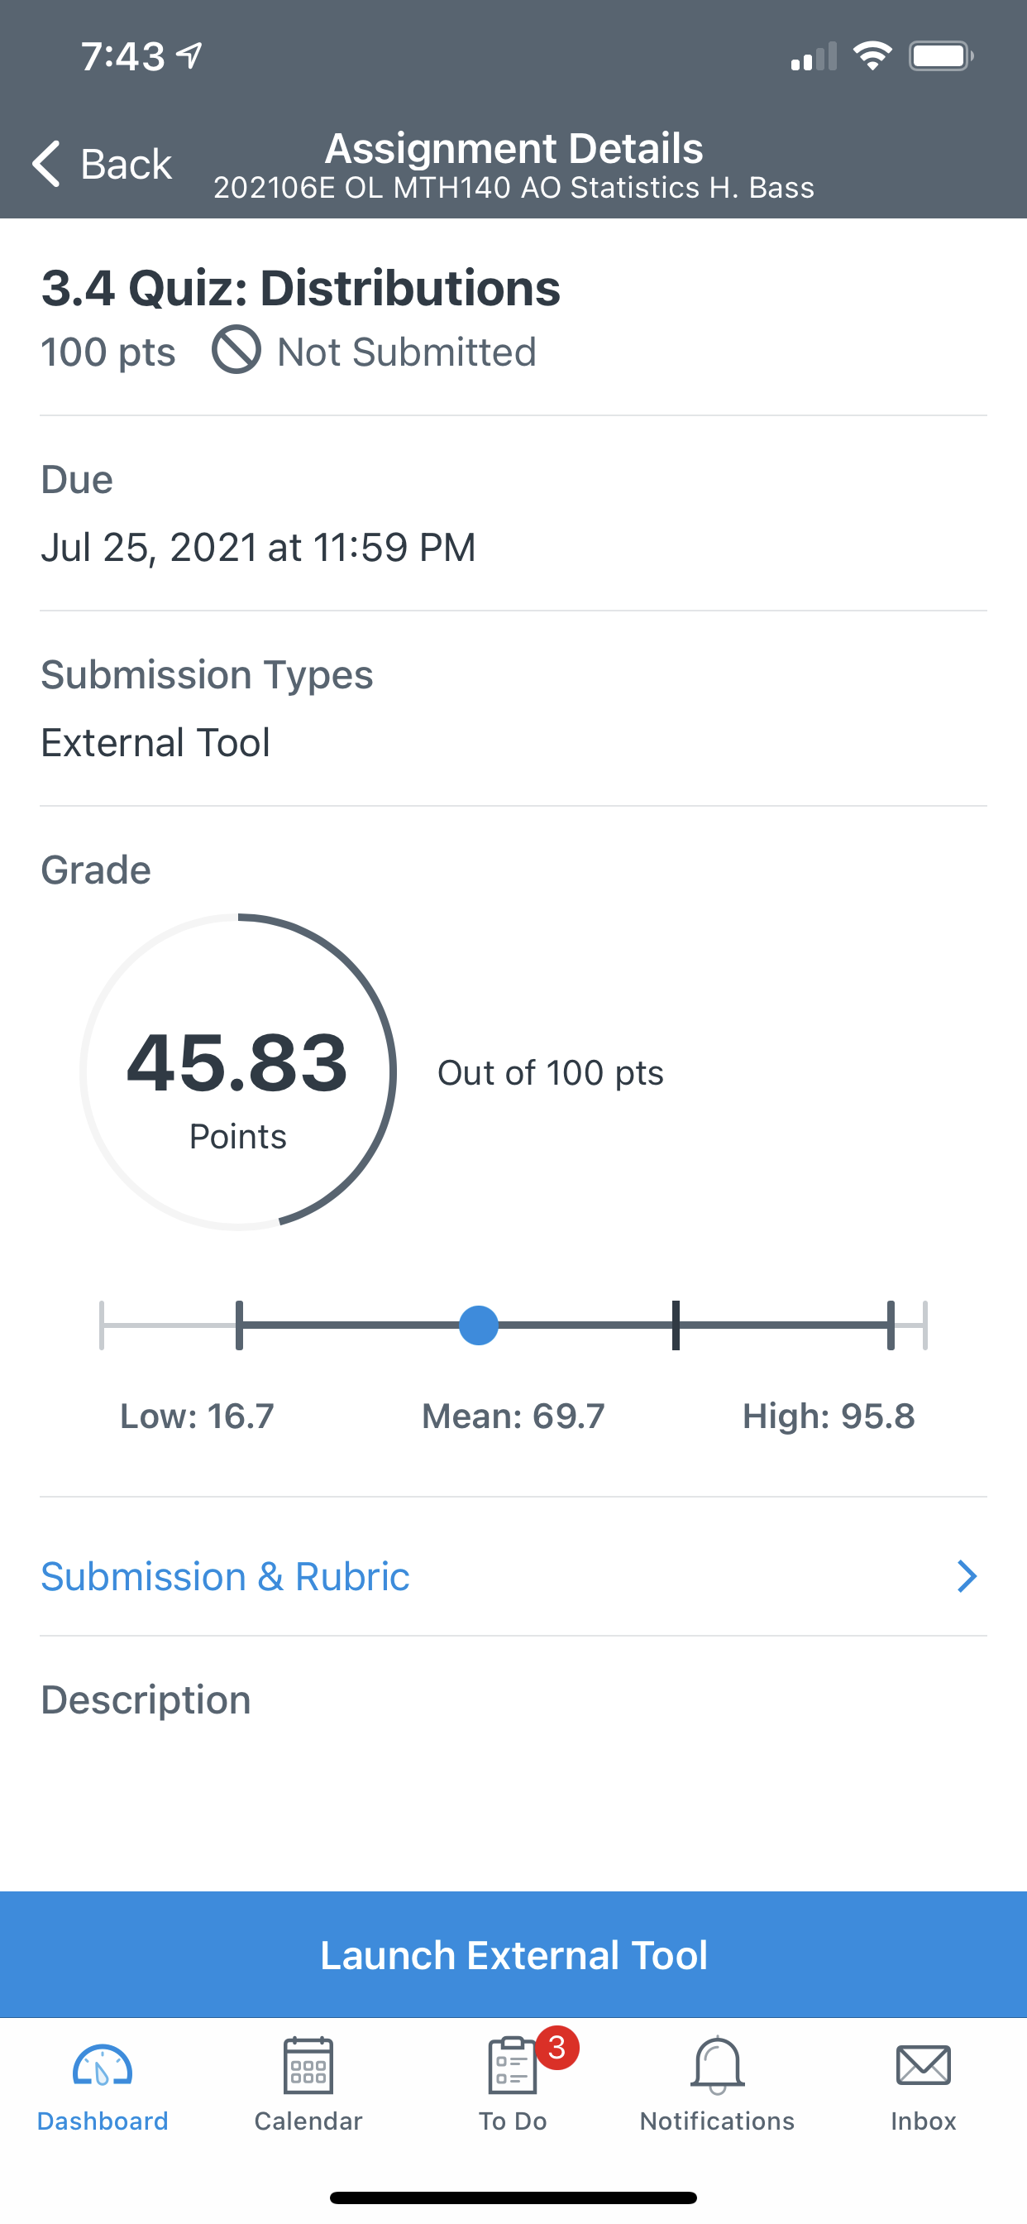Tap the high score tick on grade scale
The height and width of the screenshot is (2224, 1027).
coord(891,1325)
